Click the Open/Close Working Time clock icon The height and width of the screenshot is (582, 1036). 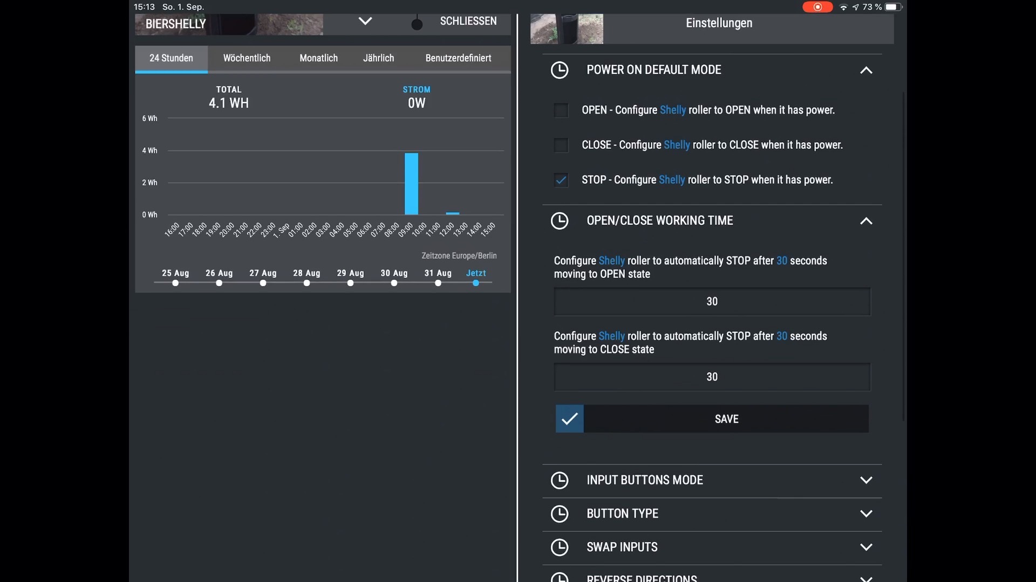[560, 221]
